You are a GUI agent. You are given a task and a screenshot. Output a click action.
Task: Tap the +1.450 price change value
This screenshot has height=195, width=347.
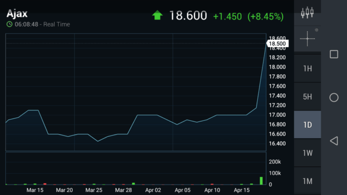227,17
